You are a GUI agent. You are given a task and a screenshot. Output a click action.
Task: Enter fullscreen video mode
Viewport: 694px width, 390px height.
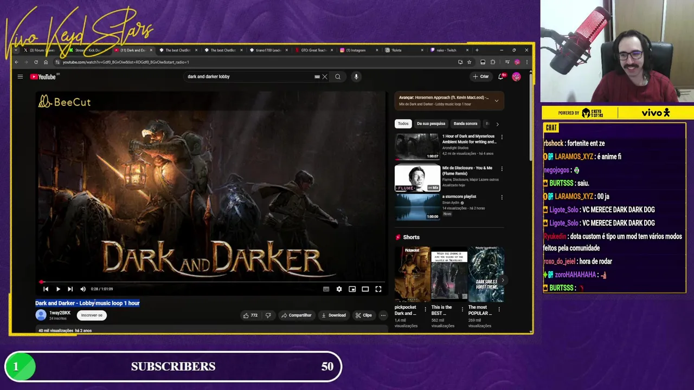378,289
